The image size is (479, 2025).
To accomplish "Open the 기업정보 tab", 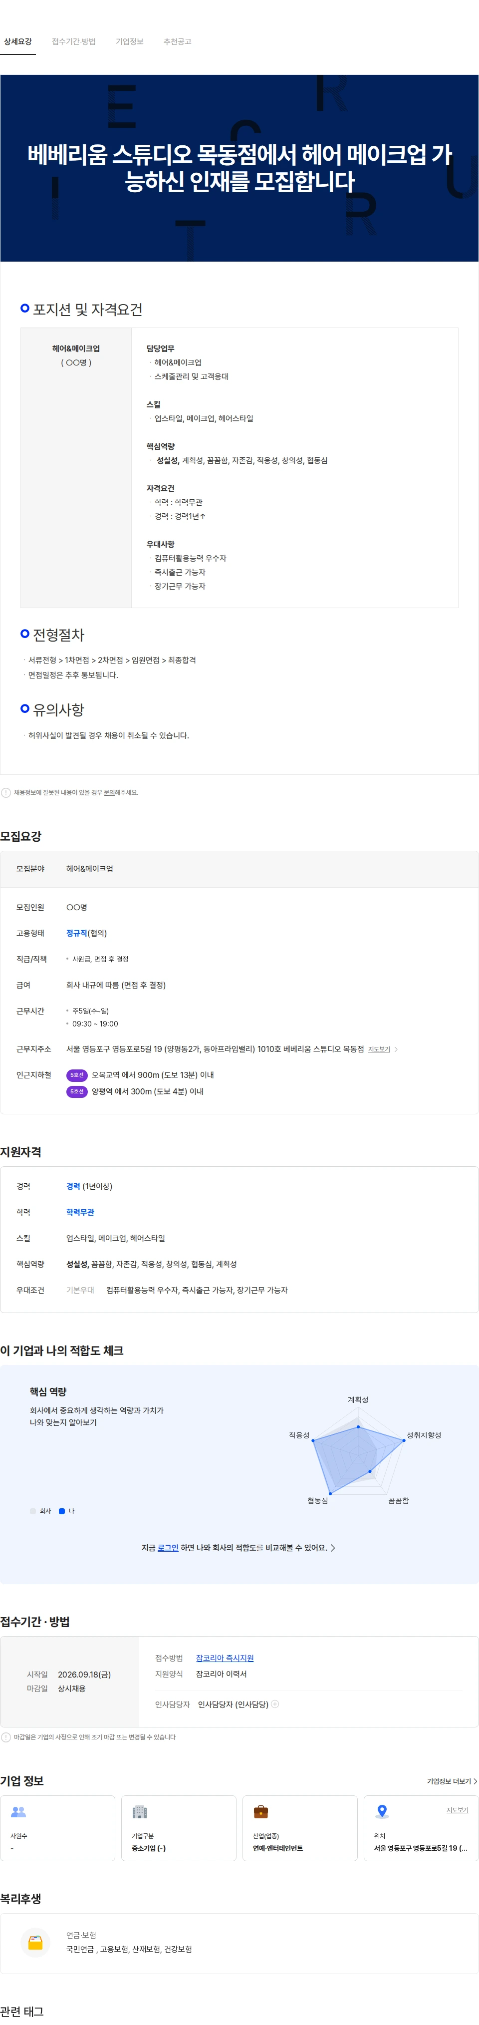I will [130, 41].
